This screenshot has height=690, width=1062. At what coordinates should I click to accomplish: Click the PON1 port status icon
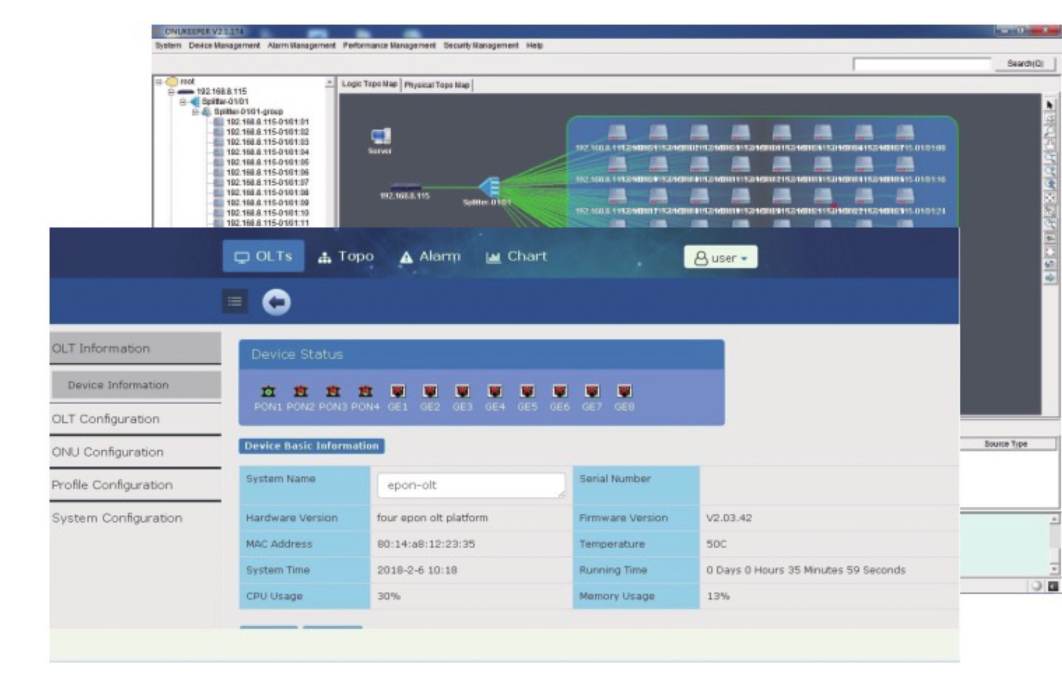[x=268, y=391]
